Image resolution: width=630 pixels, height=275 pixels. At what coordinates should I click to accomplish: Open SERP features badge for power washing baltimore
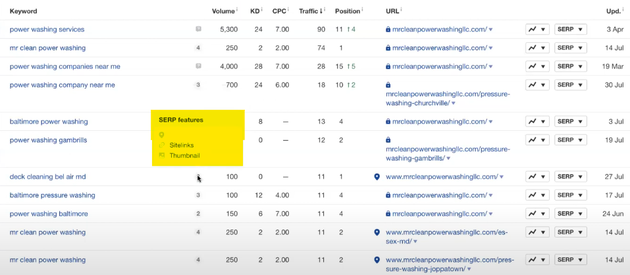pyautogui.click(x=198, y=214)
